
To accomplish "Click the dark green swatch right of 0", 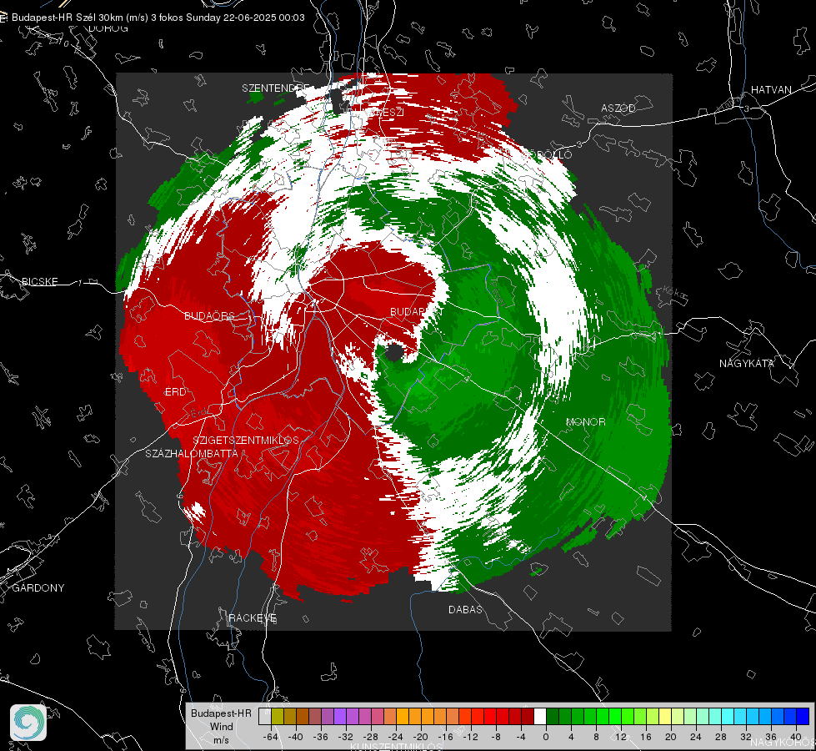I will (x=552, y=716).
